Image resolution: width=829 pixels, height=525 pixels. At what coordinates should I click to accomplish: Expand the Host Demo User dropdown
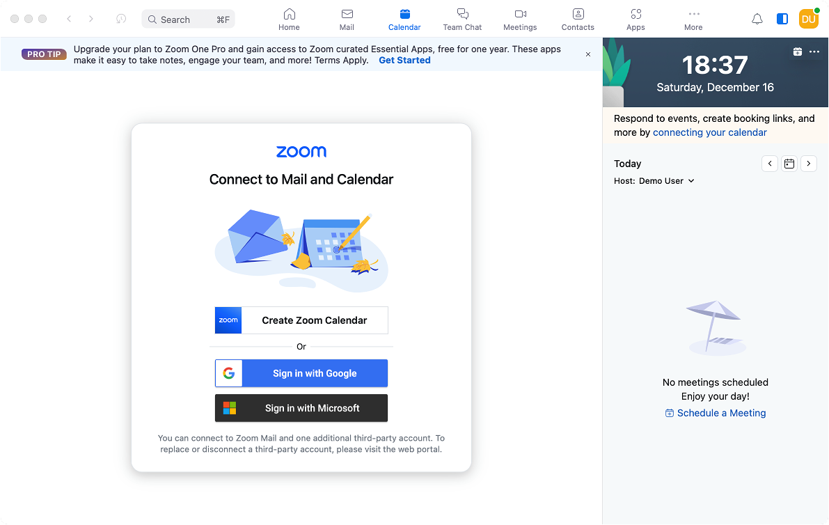[666, 181]
